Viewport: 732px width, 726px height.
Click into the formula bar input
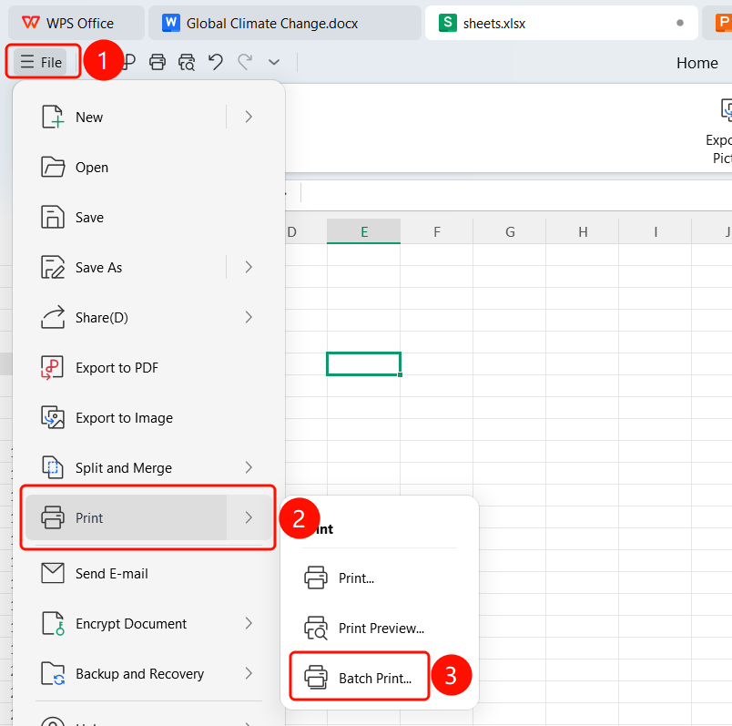point(516,193)
